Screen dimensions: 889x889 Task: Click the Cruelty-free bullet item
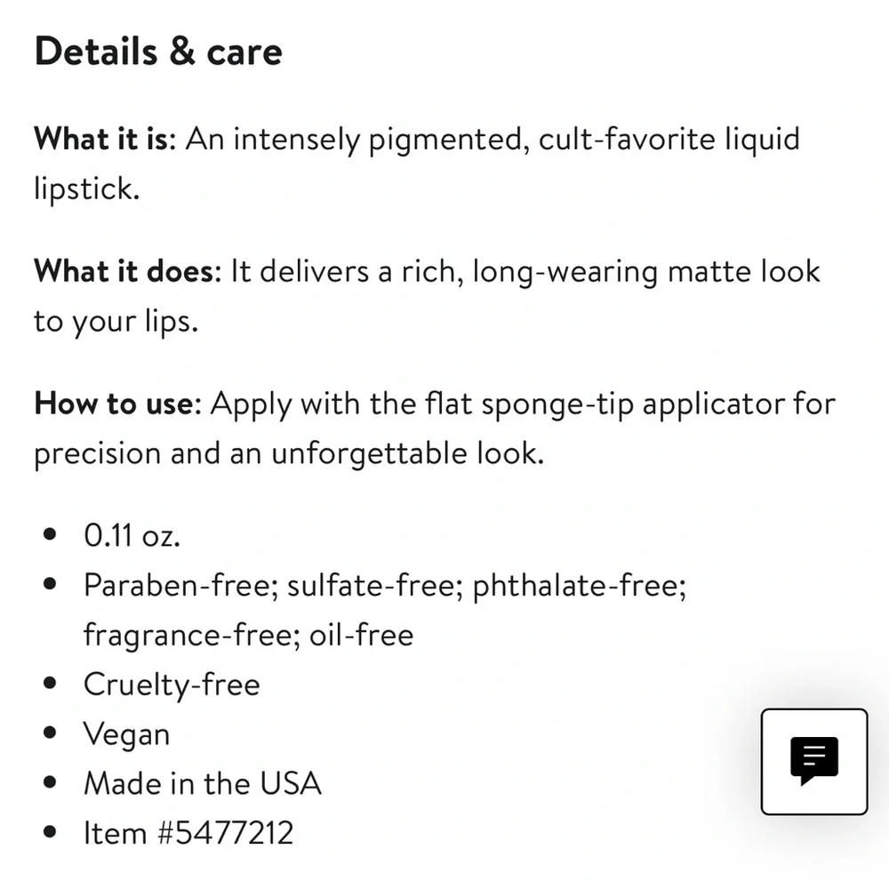[x=172, y=685]
